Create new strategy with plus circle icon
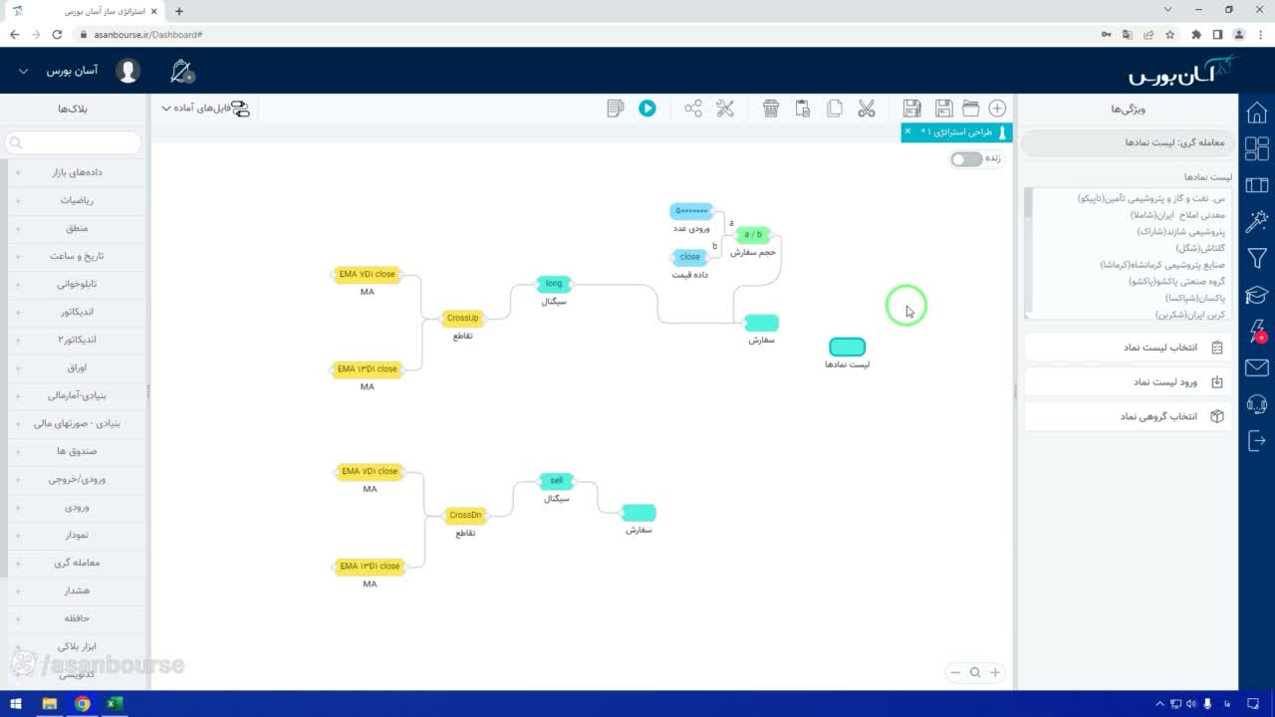The height and width of the screenshot is (717, 1275). click(x=997, y=109)
